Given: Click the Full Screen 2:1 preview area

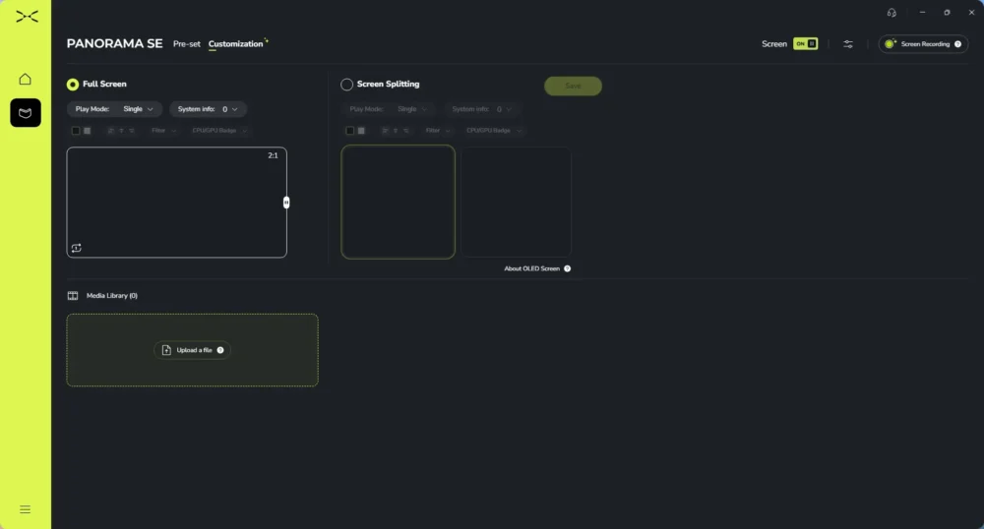Looking at the screenshot, I should [x=177, y=203].
